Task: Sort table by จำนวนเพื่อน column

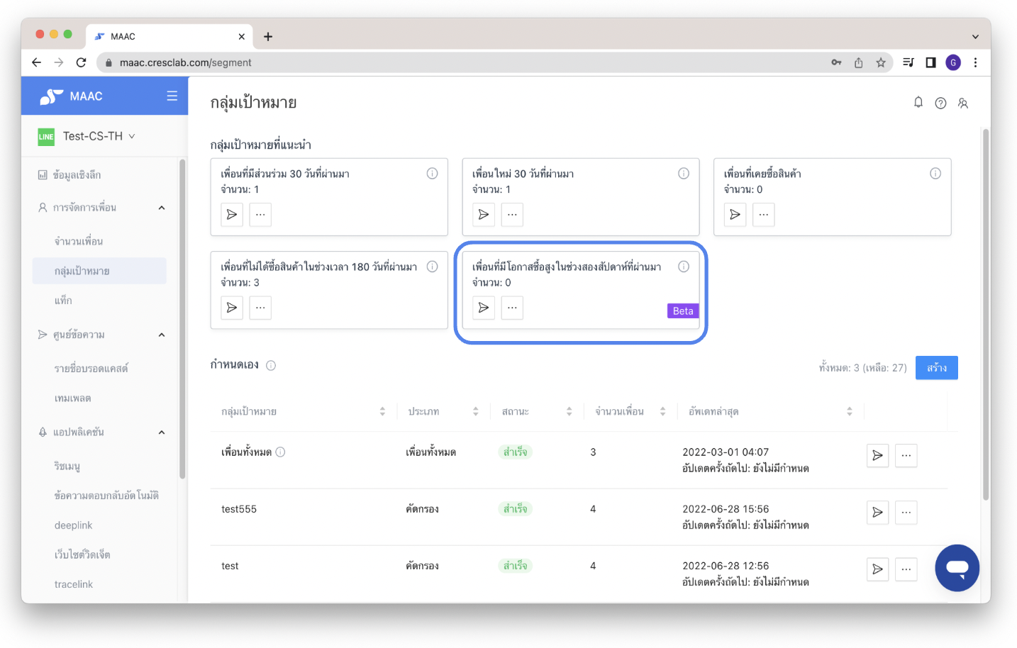Action: pyautogui.click(x=662, y=411)
